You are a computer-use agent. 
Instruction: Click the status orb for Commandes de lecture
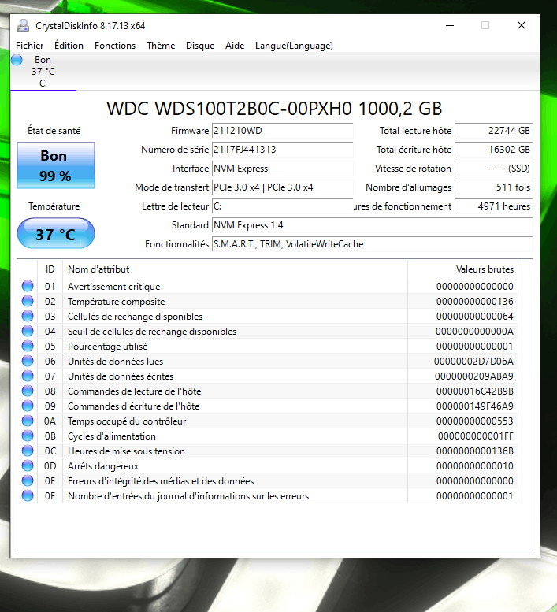pos(28,391)
